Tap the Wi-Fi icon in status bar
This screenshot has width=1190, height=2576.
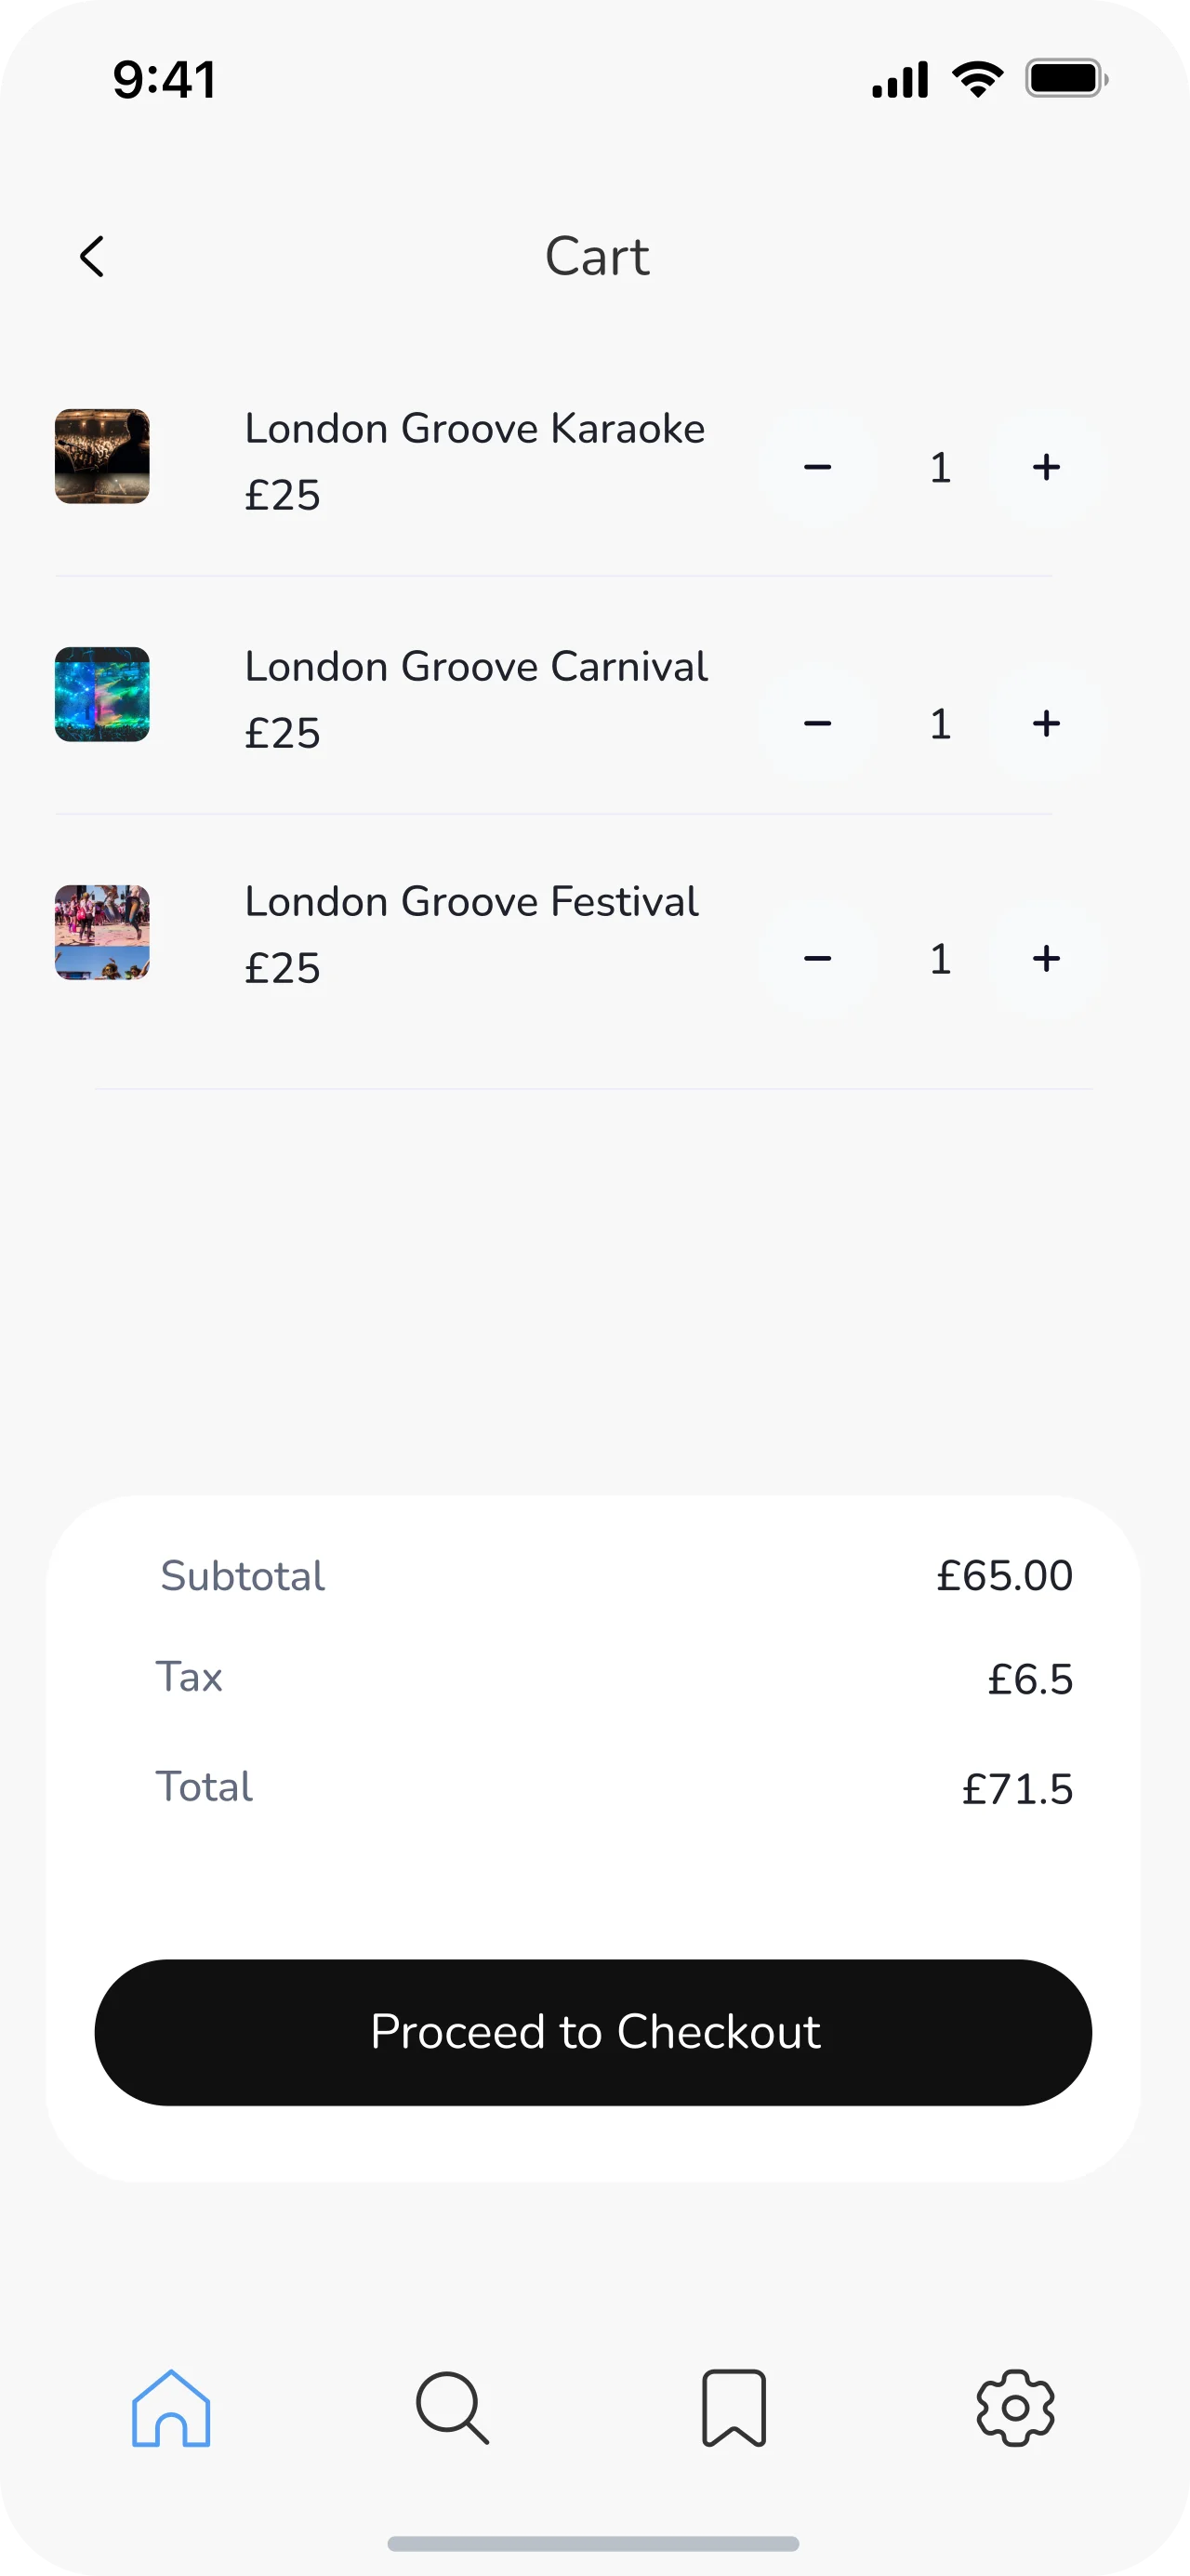(977, 79)
